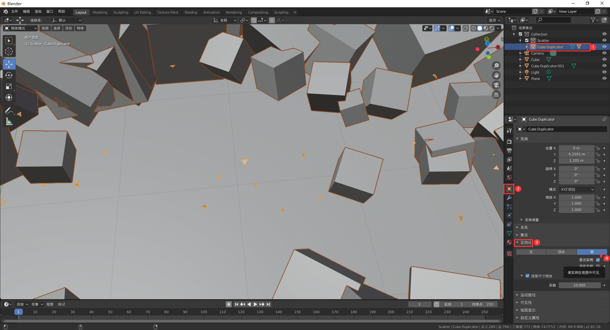Select wireframe viewport shading mode

point(474,28)
